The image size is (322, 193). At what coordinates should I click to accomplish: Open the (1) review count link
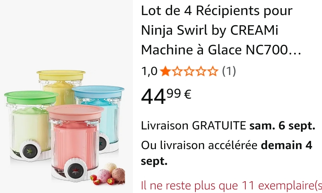tap(229, 71)
